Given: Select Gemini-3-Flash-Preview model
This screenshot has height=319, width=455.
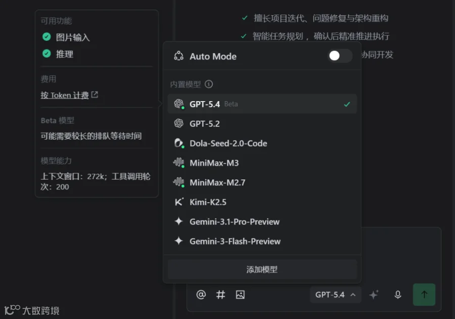Looking at the screenshot, I should pyautogui.click(x=262, y=241).
